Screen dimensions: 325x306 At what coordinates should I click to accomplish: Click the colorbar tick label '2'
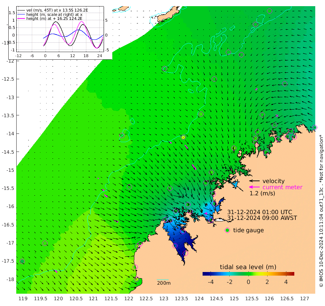(x=267, y=282)
